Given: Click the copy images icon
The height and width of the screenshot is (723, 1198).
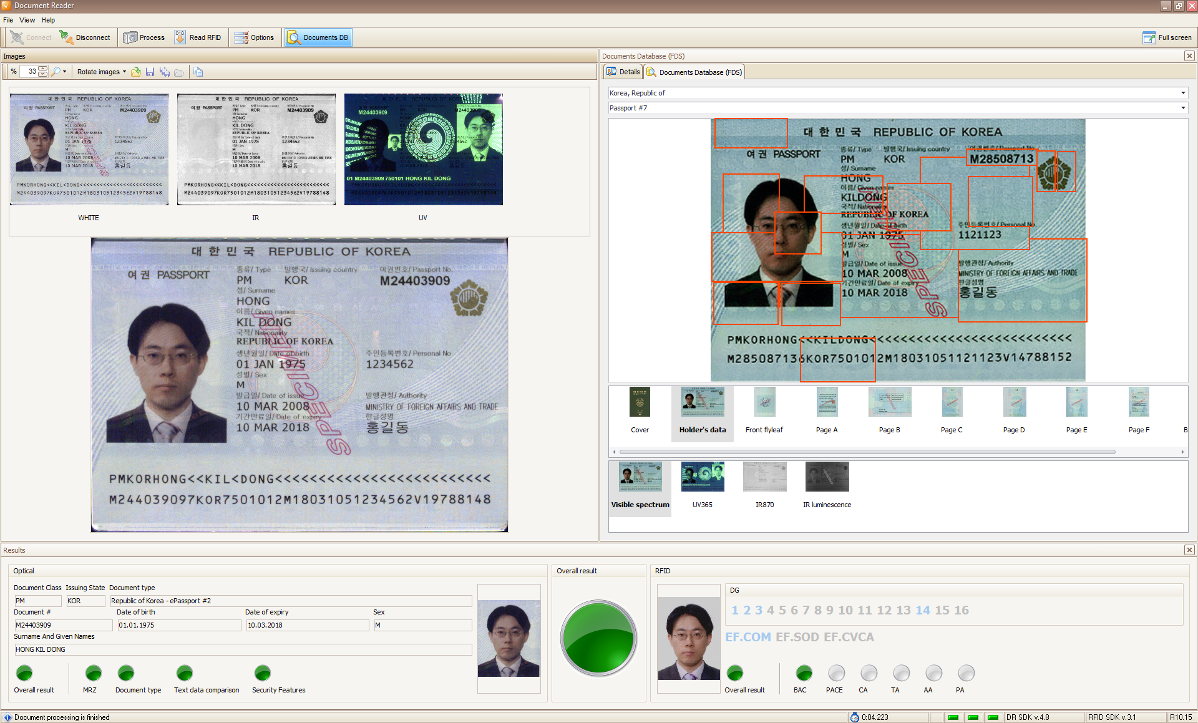Looking at the screenshot, I should 198,72.
